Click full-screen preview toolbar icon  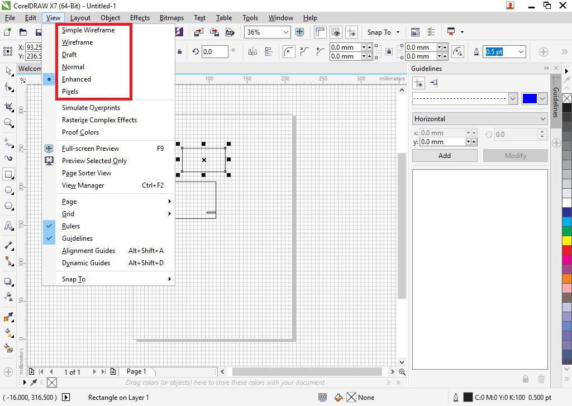coord(299,32)
